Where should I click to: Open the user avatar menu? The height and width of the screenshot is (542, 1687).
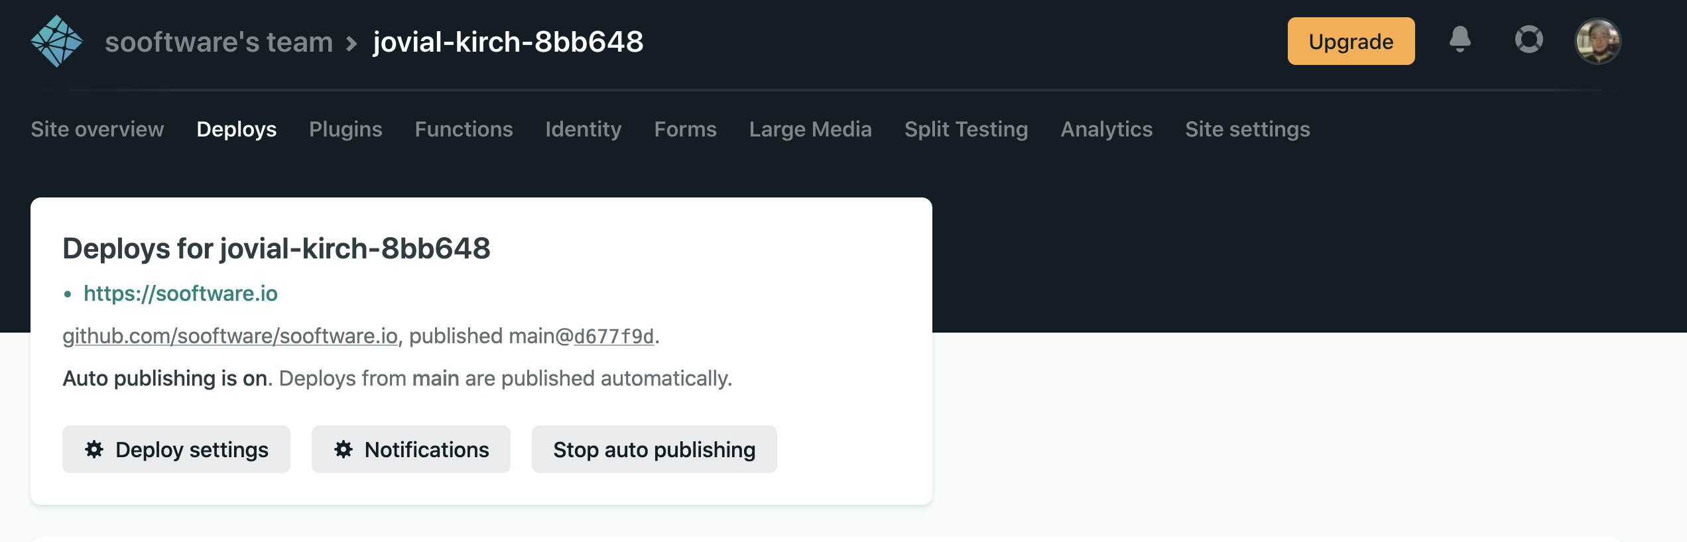[1598, 41]
